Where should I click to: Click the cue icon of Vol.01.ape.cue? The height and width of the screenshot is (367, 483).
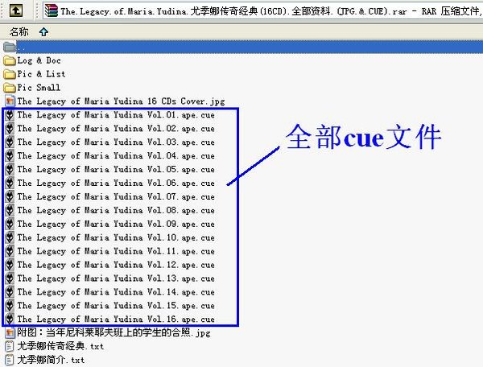[10, 115]
